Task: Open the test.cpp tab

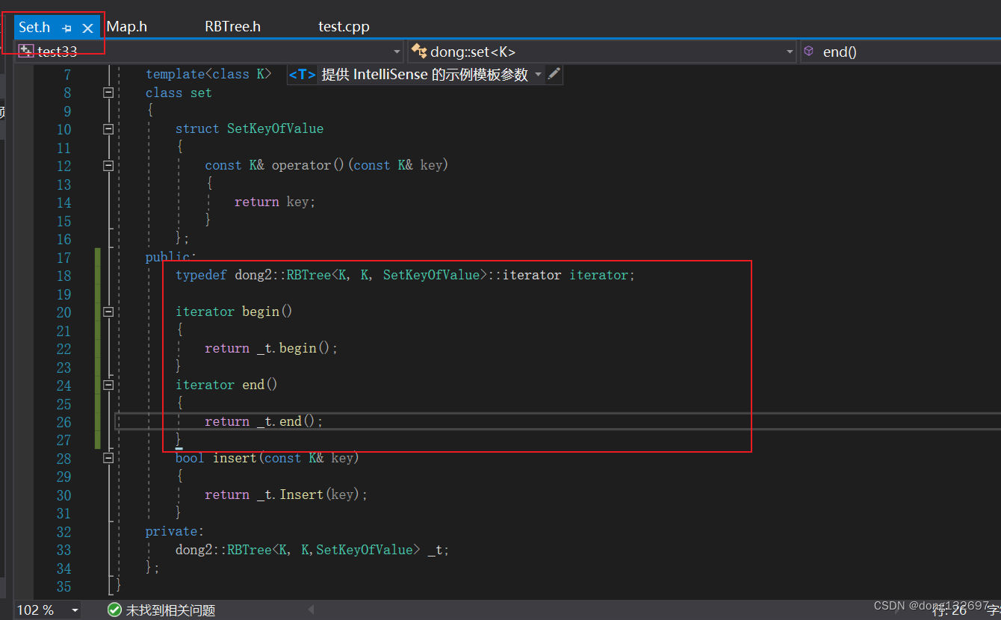Action: (x=344, y=27)
